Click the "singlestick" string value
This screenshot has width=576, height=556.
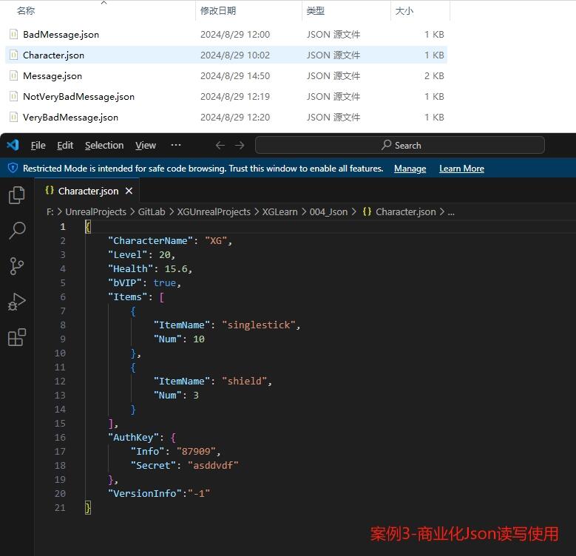point(259,325)
